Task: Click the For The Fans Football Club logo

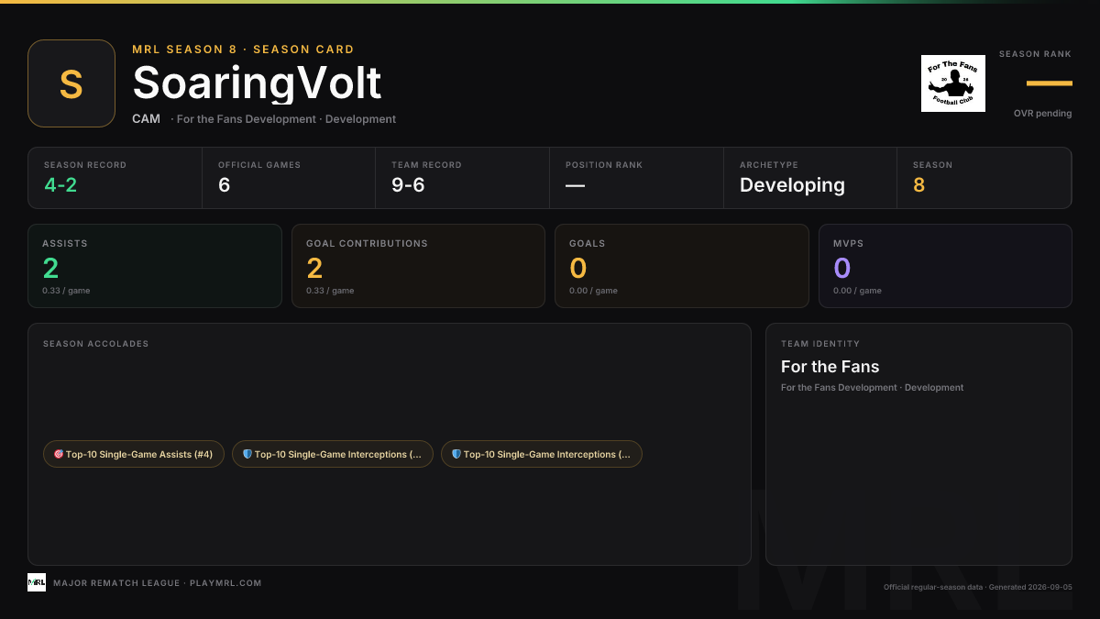Action: tap(953, 83)
